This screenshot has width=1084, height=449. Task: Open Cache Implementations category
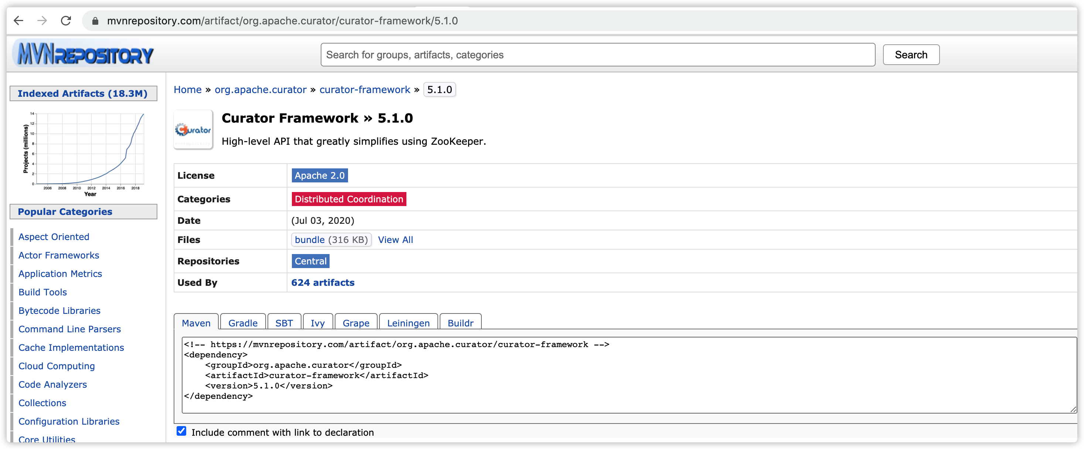[71, 348]
